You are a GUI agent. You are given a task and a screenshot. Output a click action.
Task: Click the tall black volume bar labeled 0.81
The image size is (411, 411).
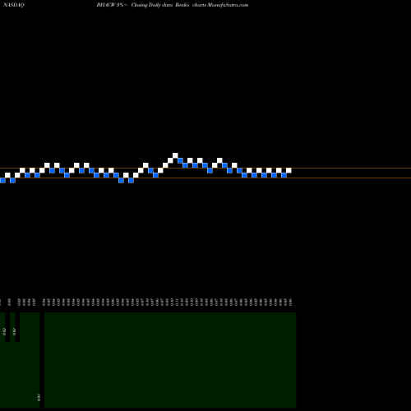[42, 360]
